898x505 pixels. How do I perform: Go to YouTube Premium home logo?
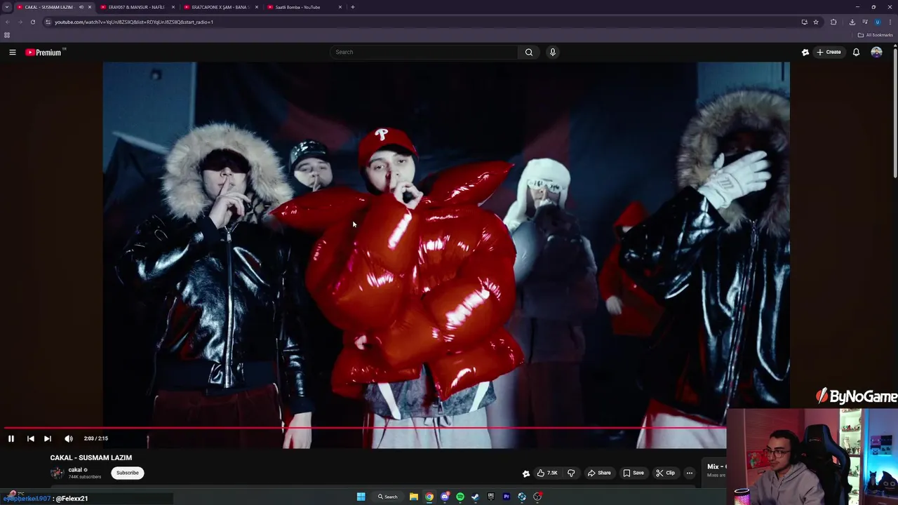[45, 52]
